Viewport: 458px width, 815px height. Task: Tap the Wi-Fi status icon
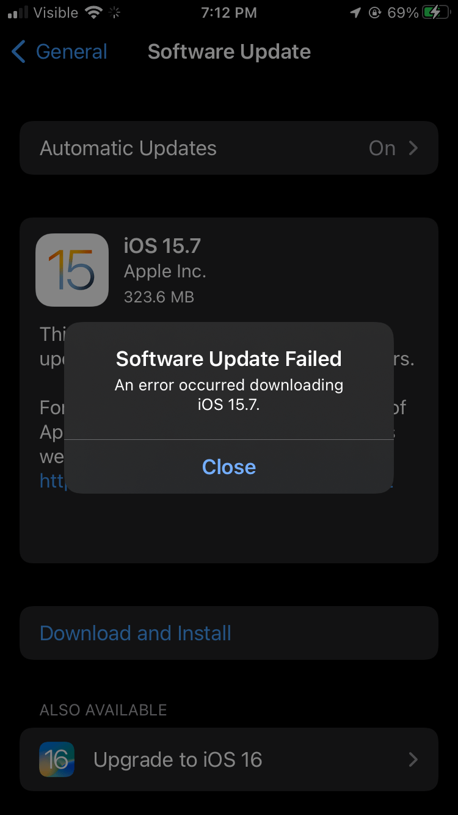point(93,13)
